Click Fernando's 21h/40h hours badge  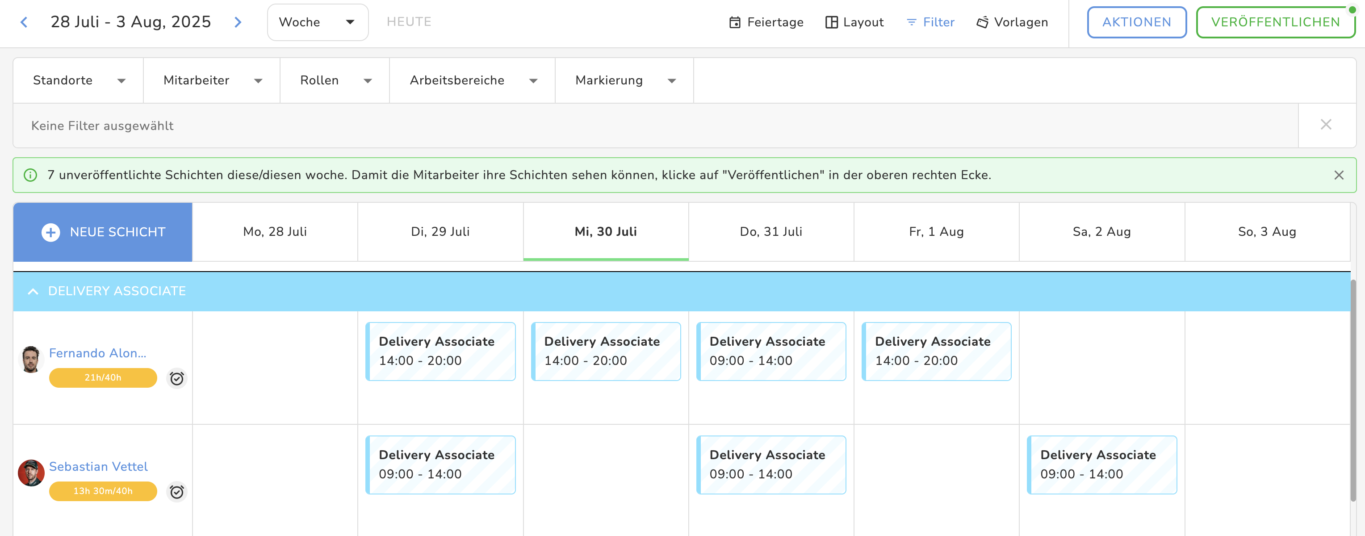click(103, 377)
